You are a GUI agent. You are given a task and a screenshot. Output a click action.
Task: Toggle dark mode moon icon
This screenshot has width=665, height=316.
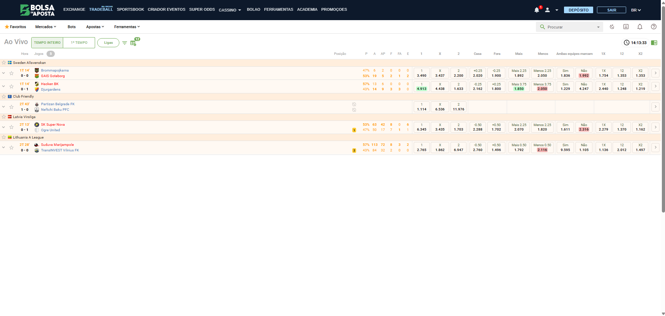(612, 27)
